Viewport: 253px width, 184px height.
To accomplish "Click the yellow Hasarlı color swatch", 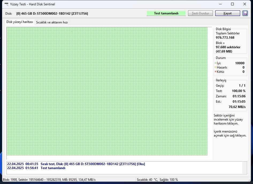I will pyautogui.click(x=215, y=67).
